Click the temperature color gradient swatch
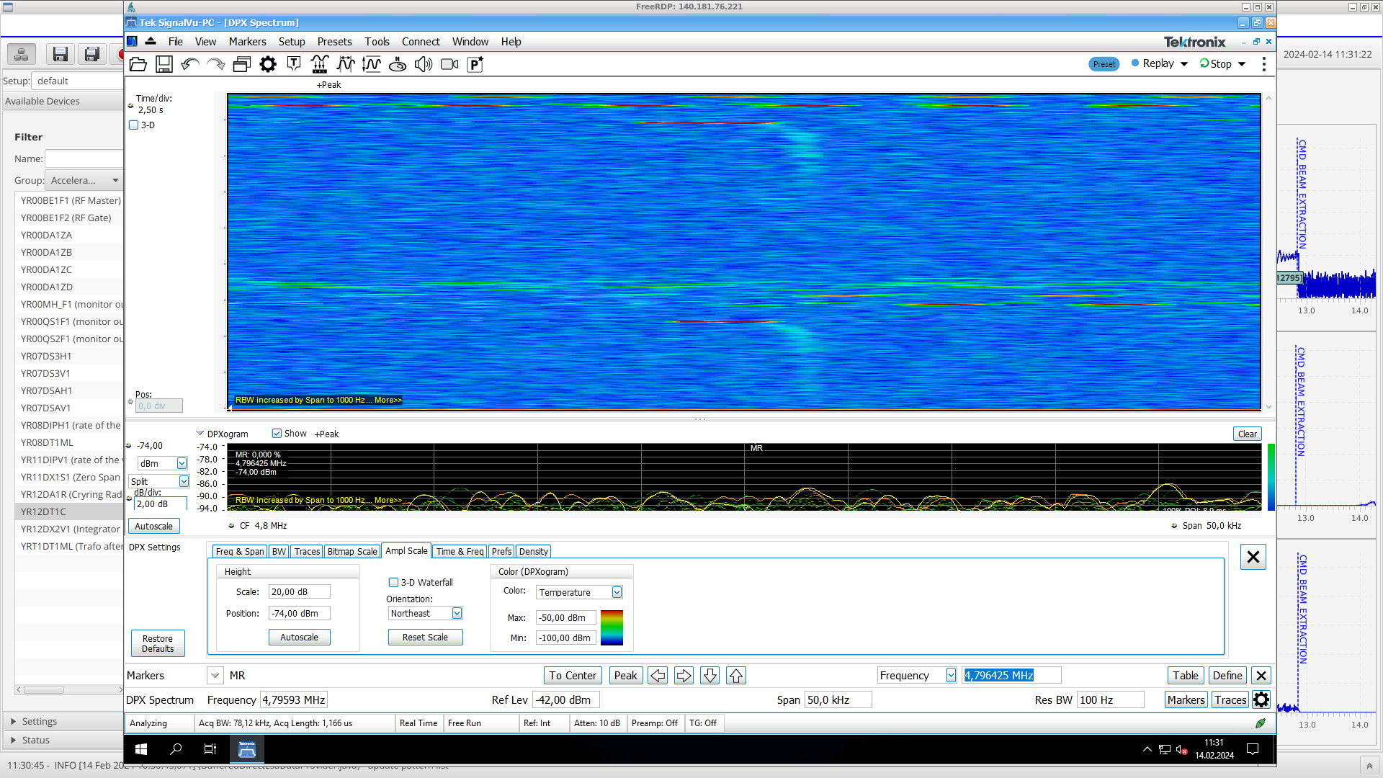This screenshot has width=1383, height=778. (612, 627)
